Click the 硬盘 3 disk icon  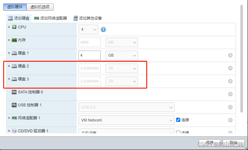pos(14,79)
